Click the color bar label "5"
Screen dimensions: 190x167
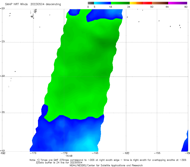pos(94,7)
